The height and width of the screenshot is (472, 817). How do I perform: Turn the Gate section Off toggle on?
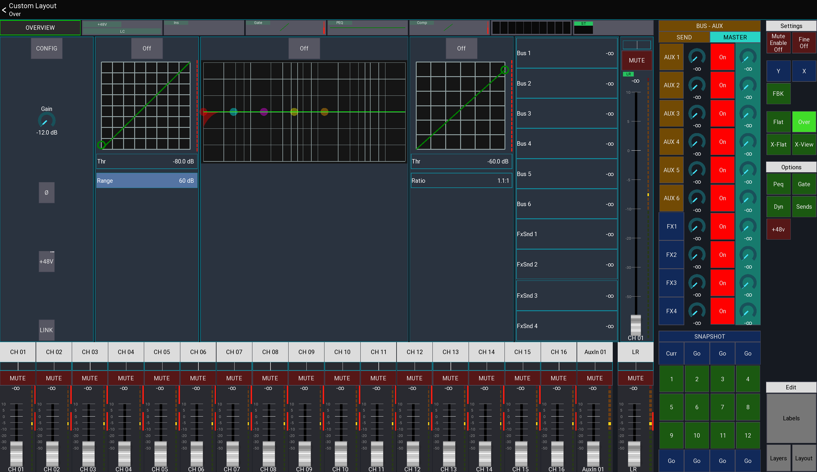click(x=147, y=48)
